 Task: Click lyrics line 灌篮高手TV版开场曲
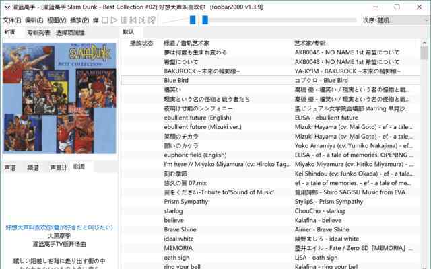click(59, 244)
